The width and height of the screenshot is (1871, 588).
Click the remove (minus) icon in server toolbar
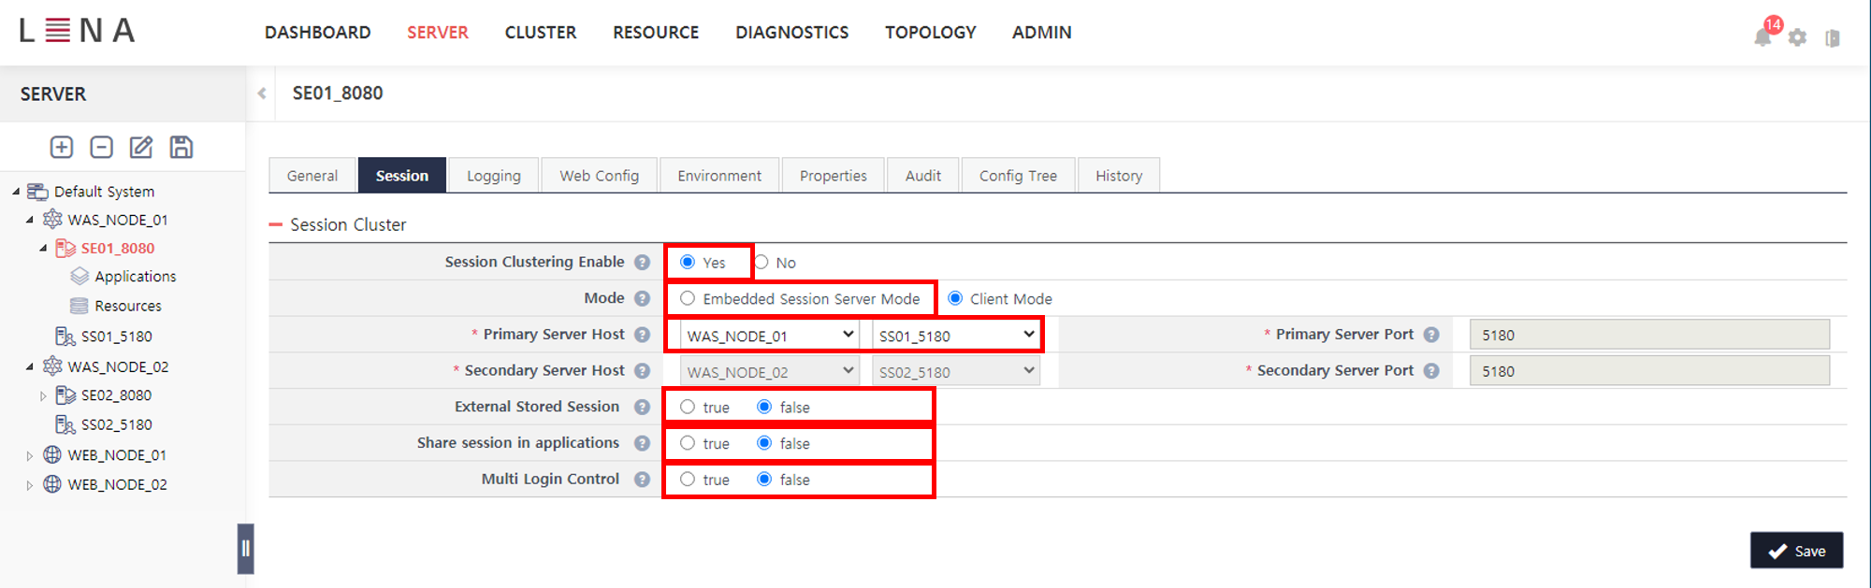tap(101, 147)
